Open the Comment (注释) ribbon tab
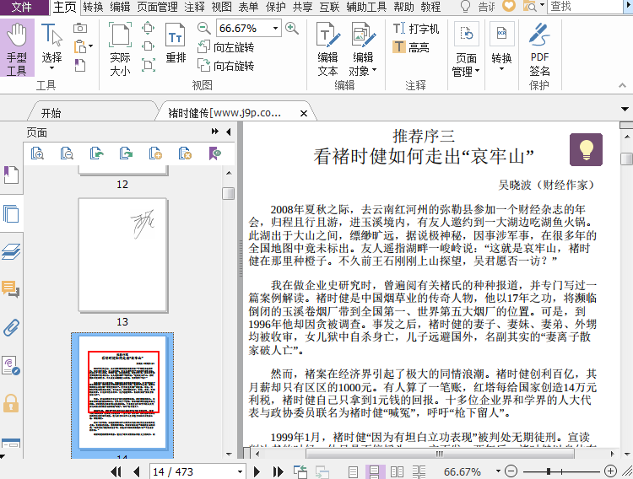 point(194,7)
